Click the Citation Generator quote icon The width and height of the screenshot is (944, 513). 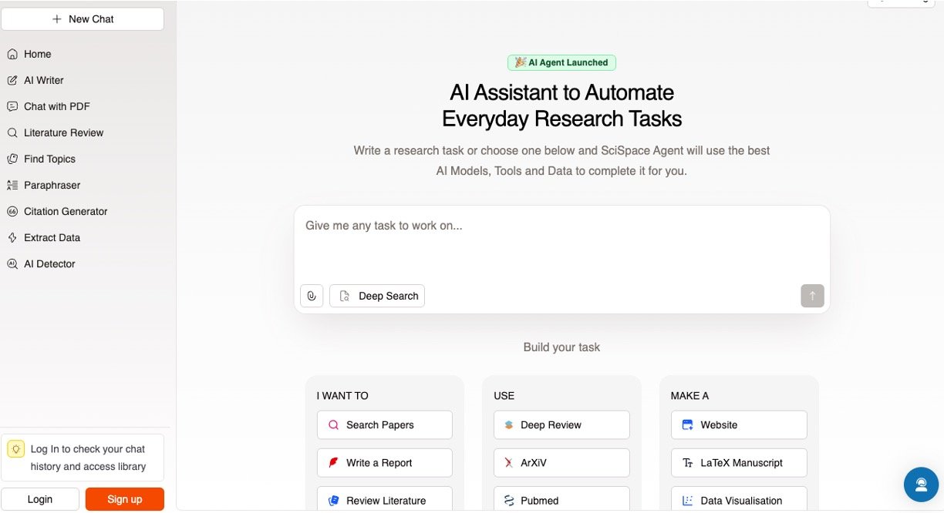pyautogui.click(x=12, y=211)
